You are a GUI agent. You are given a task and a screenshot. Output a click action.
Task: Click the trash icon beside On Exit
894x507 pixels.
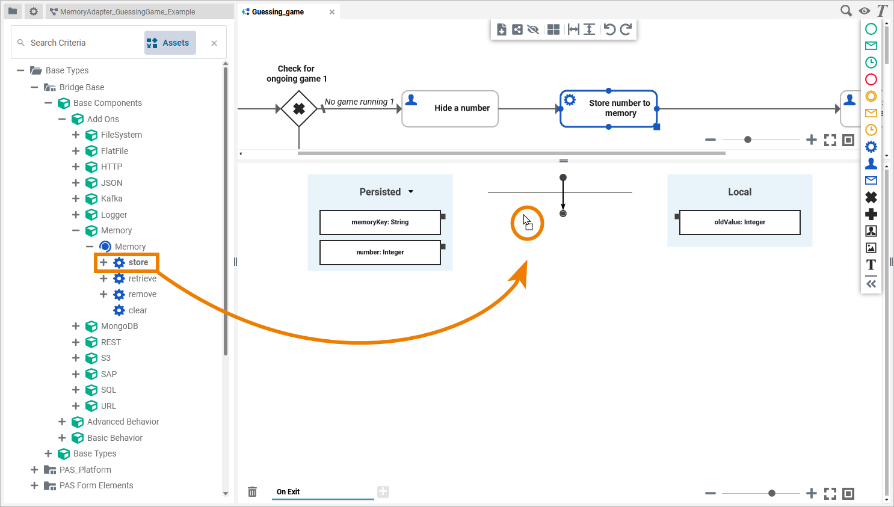coord(253,492)
